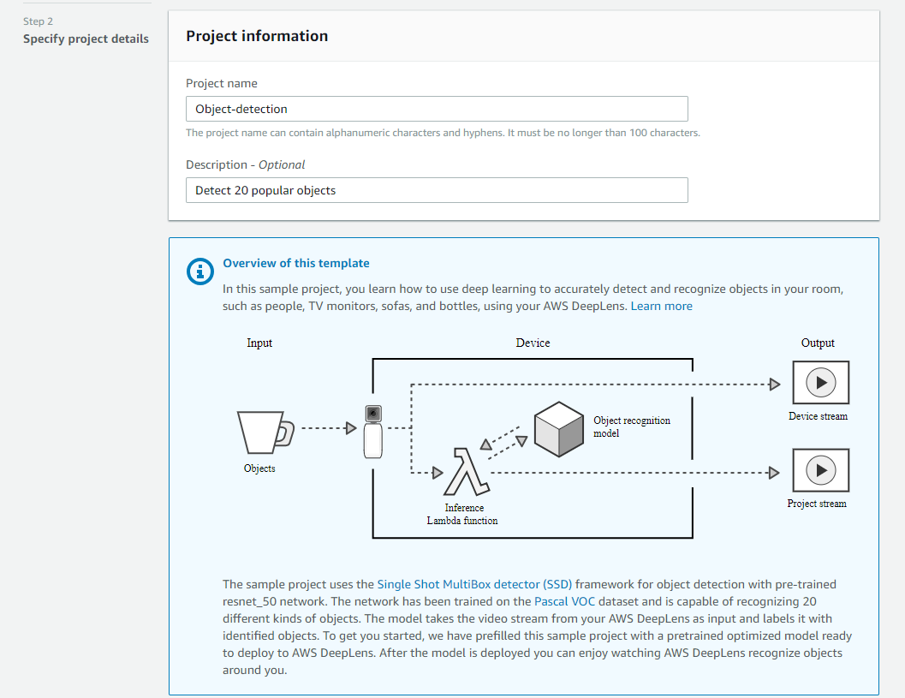Click the Lambda function symbol in diagram
Screen dimensions: 905x698
pyautogui.click(x=467, y=471)
